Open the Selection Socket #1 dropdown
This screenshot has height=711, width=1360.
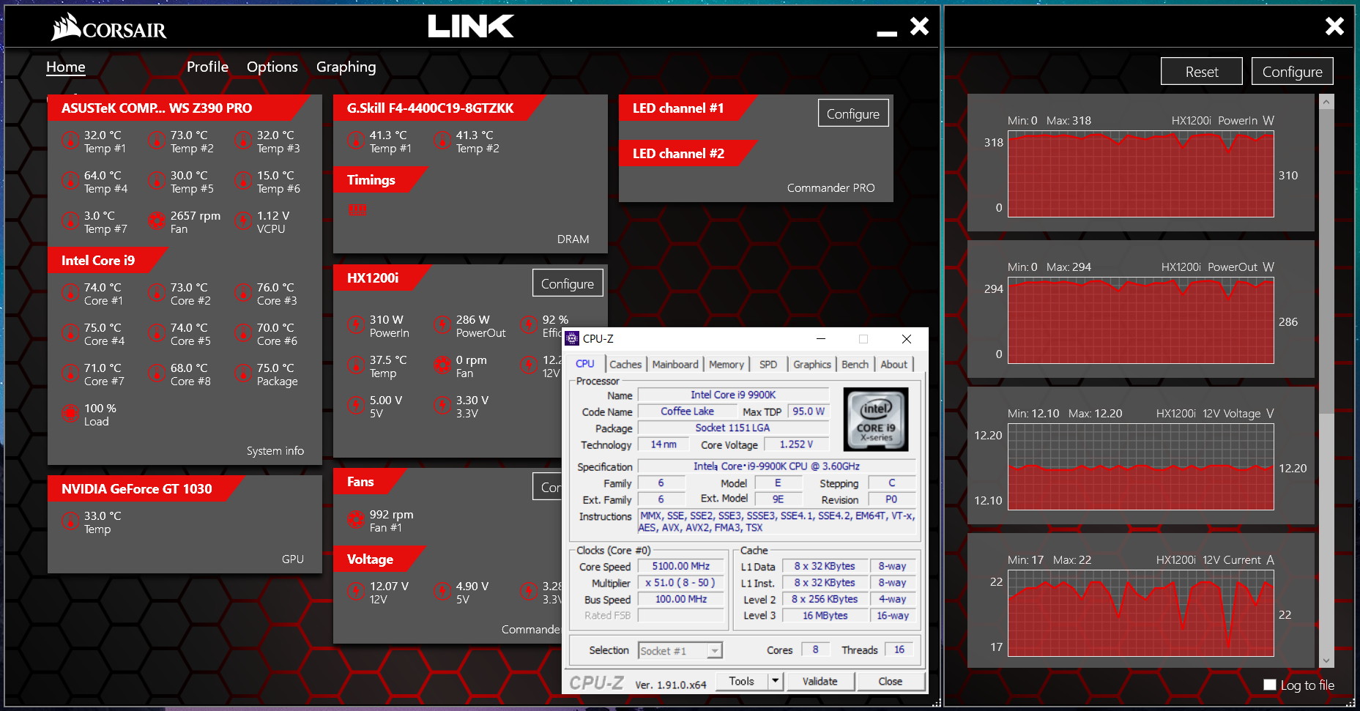pyautogui.click(x=680, y=650)
